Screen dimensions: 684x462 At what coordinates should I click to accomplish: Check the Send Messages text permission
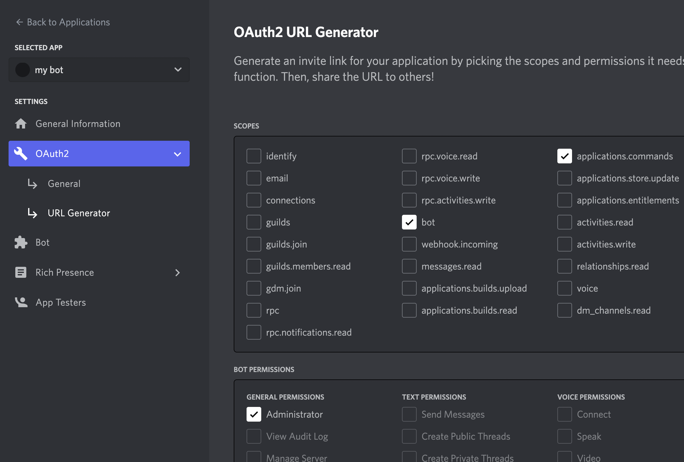click(409, 414)
